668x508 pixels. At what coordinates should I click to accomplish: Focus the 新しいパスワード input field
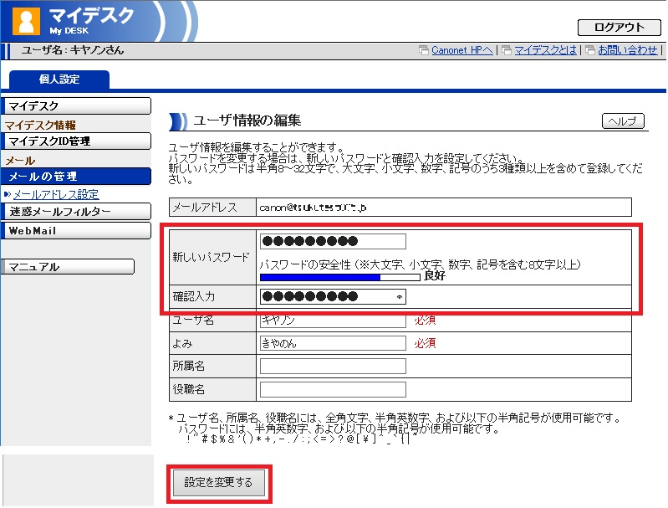click(333, 242)
